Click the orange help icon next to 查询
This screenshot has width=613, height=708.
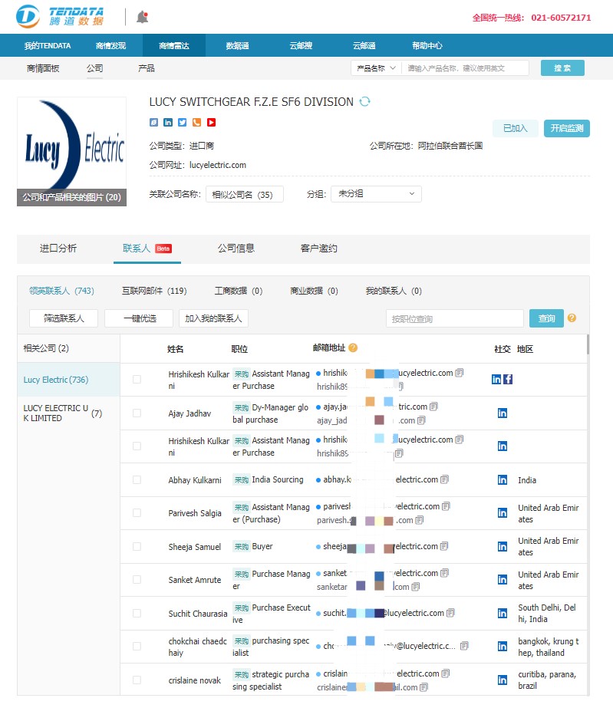tap(572, 318)
